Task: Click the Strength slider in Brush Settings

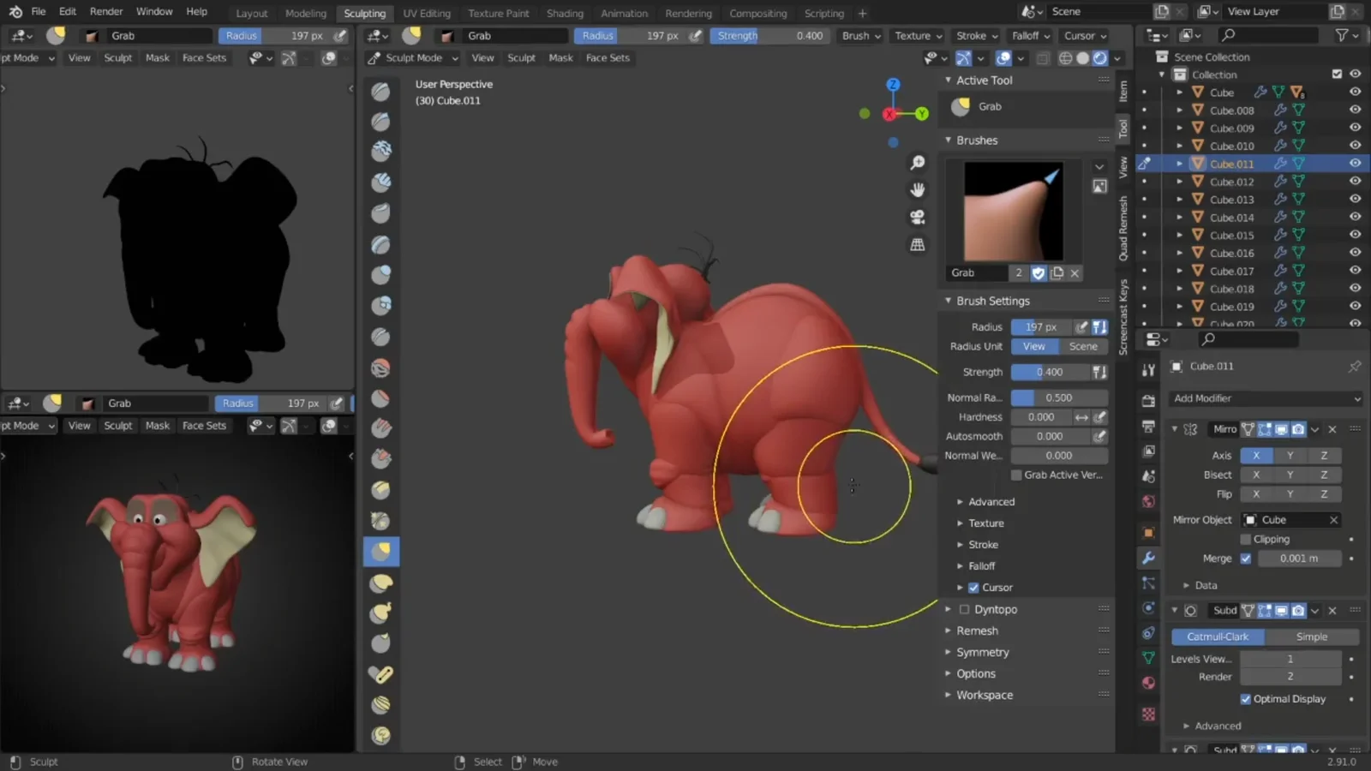Action: 1050,372
